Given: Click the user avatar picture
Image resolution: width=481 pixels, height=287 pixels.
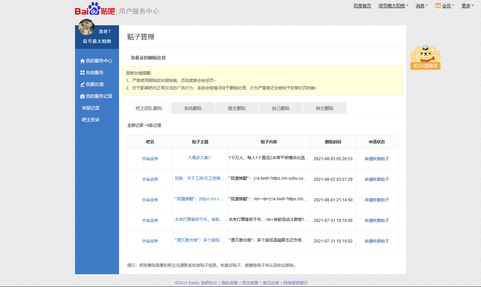Looking at the screenshot, I should click(x=87, y=27).
